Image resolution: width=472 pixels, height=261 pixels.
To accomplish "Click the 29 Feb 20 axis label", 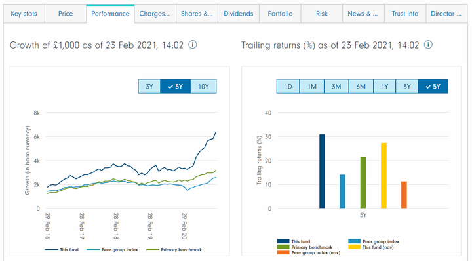I will point(184,226).
